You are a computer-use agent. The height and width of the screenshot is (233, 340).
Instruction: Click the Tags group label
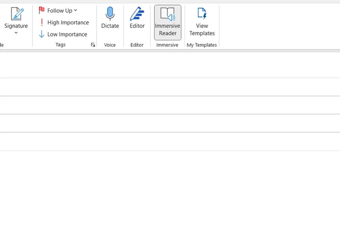tap(60, 44)
